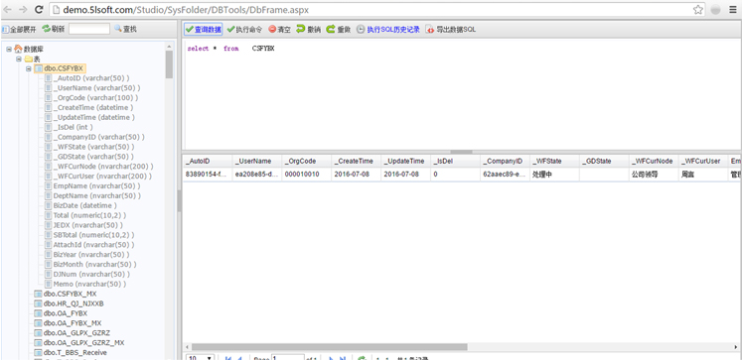Click the column icon beside DJNum
The image size is (742, 360).
point(49,274)
